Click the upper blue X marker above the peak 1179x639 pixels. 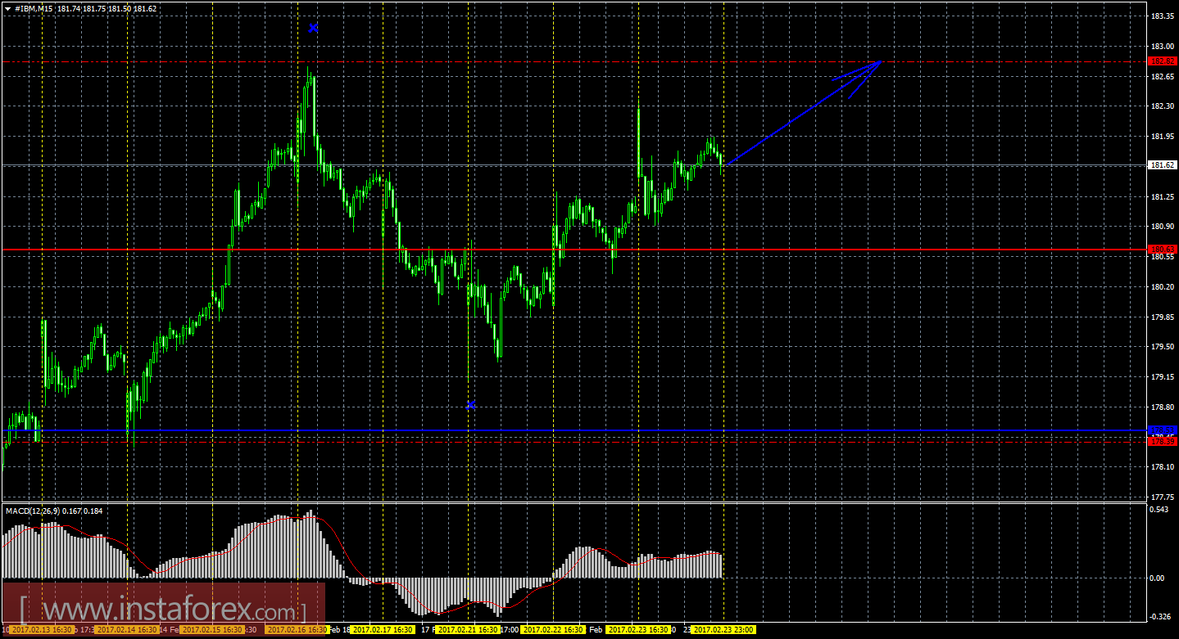coord(313,28)
